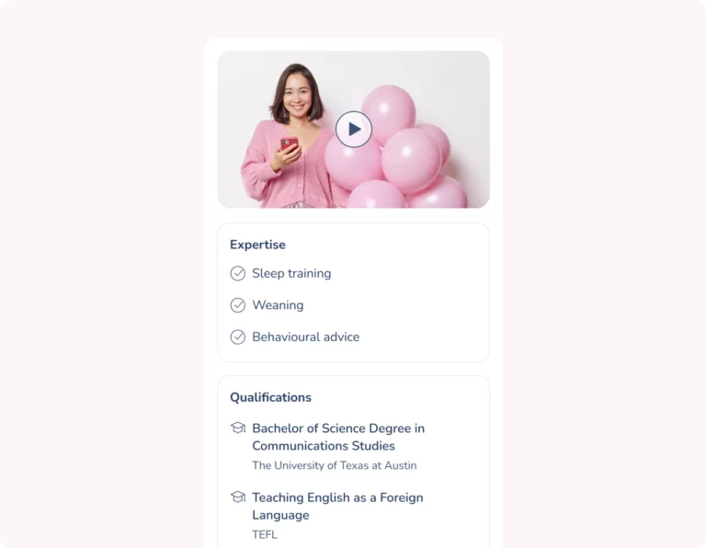The height and width of the screenshot is (548, 706).
Task: Select the Behavioural advice text
Action: click(x=306, y=337)
